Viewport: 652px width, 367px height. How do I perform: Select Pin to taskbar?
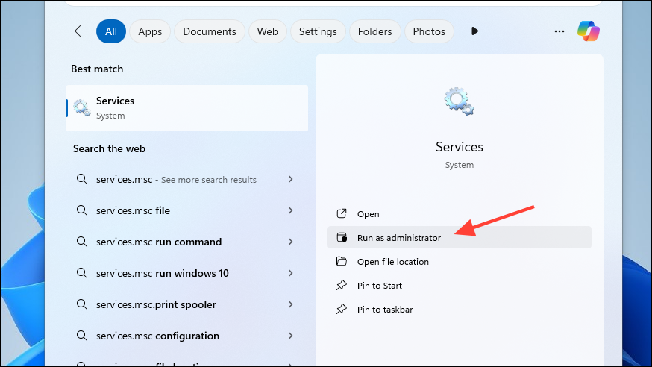(x=459, y=310)
